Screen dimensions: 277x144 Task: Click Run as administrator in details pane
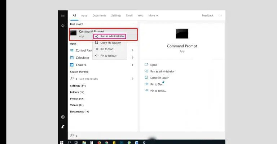(159, 71)
